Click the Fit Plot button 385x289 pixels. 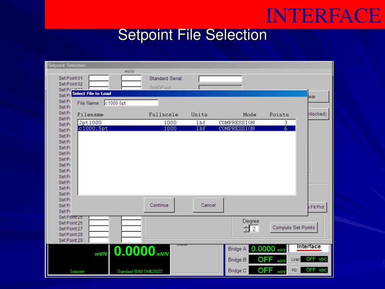coord(317,207)
